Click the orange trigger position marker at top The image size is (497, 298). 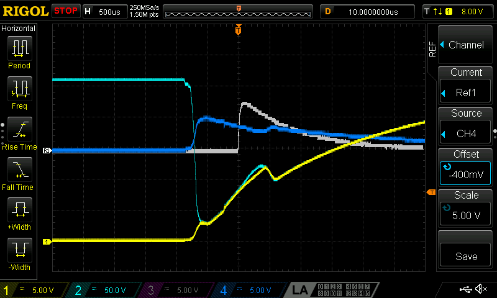(x=239, y=30)
